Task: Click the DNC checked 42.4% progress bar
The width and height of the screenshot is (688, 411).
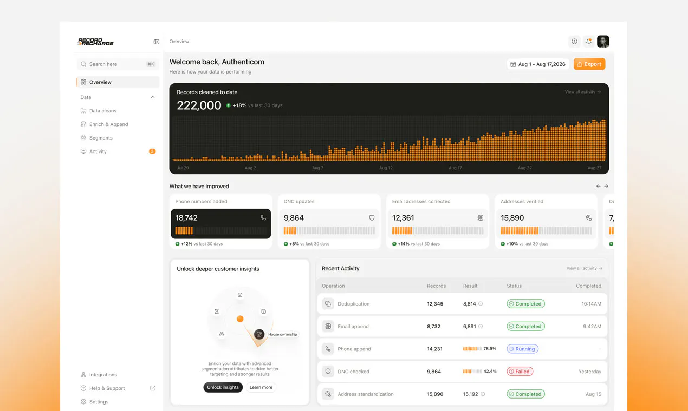Action: click(472, 372)
